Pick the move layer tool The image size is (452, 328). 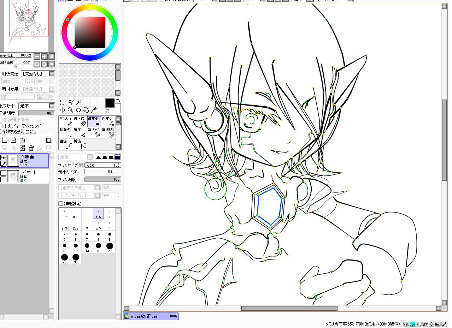(63, 110)
